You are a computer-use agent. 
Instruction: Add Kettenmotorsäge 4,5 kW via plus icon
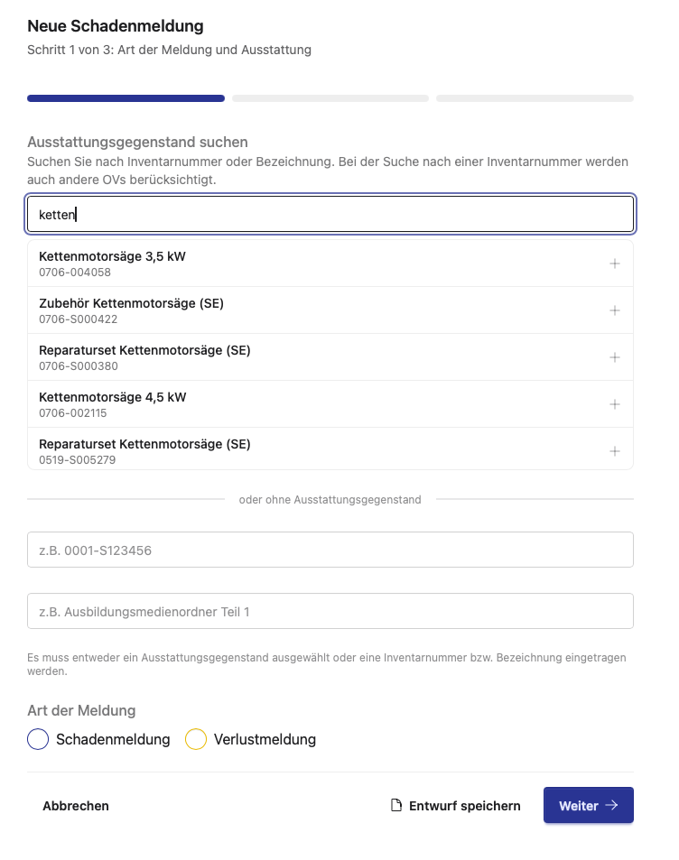point(615,403)
